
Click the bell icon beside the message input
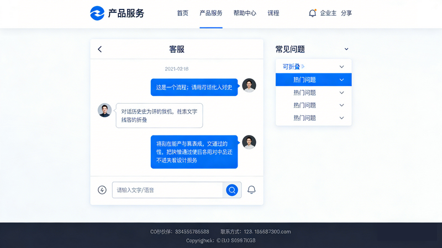click(x=251, y=190)
